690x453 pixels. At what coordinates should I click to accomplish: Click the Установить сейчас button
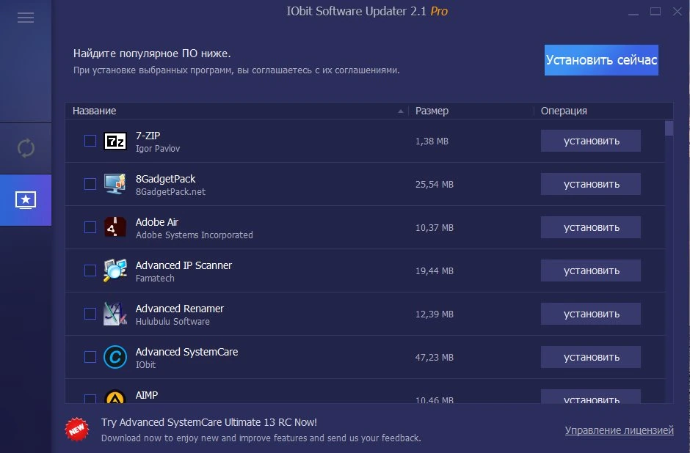pos(601,60)
